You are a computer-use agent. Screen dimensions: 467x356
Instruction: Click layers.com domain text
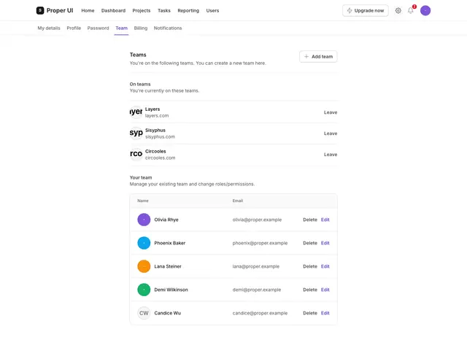coord(157,115)
